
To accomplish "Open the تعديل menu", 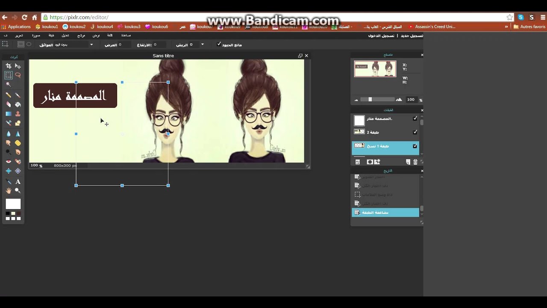I will pyautogui.click(x=65, y=36).
